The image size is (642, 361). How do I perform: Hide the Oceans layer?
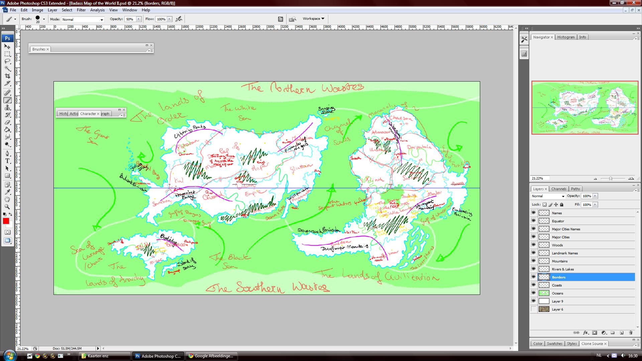coord(533,293)
